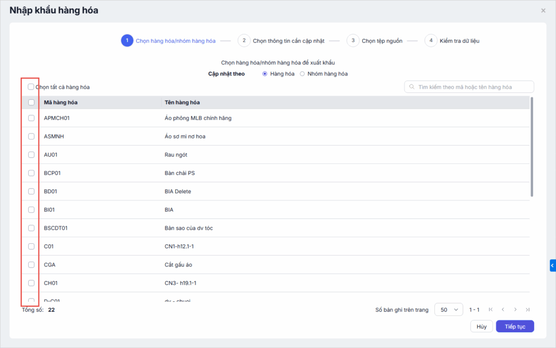Click the Hủy button
Screen dimensions: 556x348
(481, 326)
